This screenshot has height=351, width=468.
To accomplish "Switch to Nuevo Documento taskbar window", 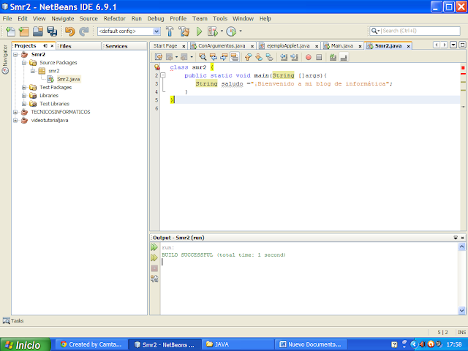I will [x=312, y=344].
